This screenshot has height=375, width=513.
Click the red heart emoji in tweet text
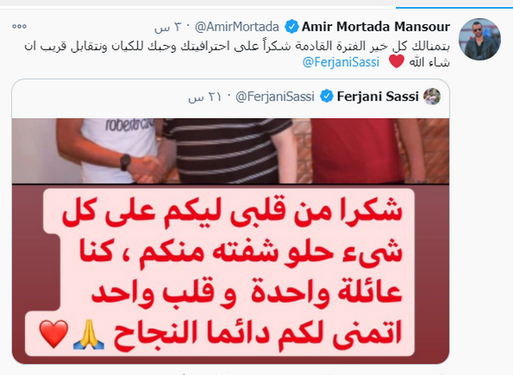point(397,62)
